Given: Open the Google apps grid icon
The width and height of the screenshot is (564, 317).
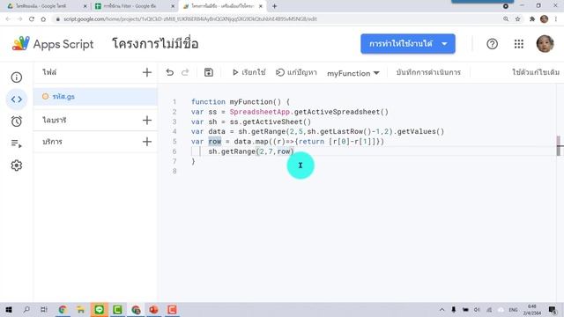Looking at the screenshot, I should click(x=519, y=44).
